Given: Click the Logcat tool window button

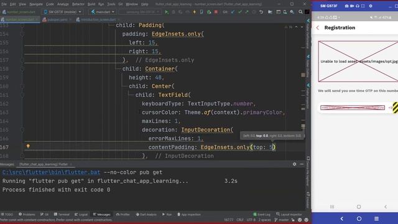Looking at the screenshot, I should [x=81, y=214].
